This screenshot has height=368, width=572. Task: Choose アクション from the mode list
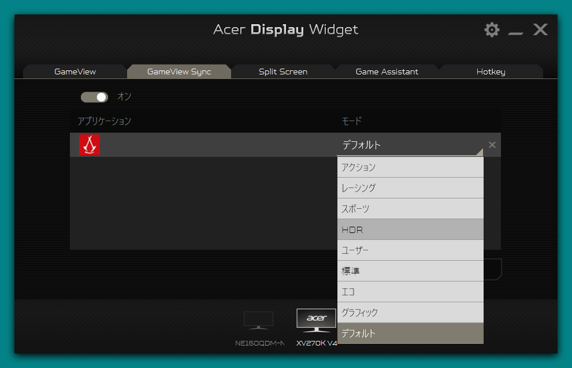[x=410, y=167]
